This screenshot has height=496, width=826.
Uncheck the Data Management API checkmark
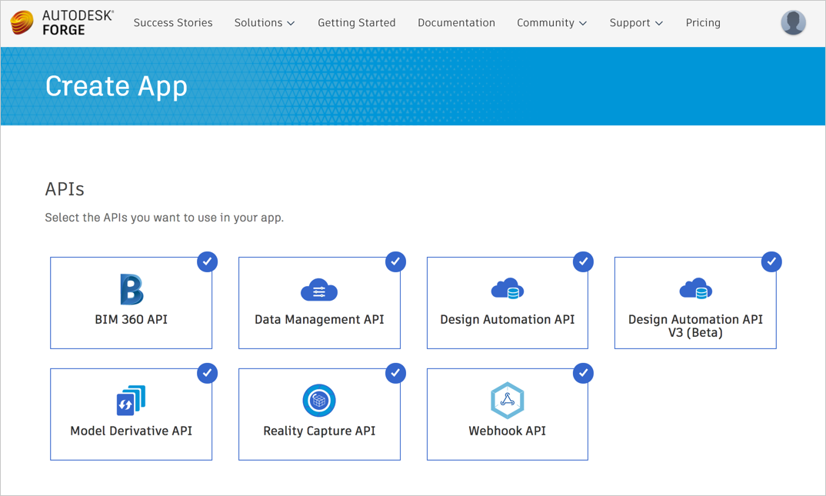click(x=395, y=262)
